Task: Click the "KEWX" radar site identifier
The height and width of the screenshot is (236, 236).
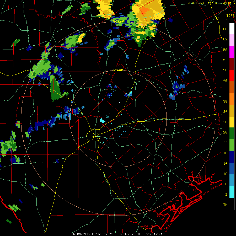Action: pos(125,234)
